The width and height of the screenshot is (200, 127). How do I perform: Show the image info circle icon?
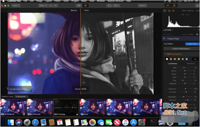tap(173, 11)
